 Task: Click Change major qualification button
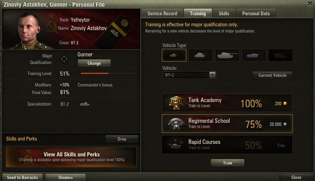(x=94, y=63)
